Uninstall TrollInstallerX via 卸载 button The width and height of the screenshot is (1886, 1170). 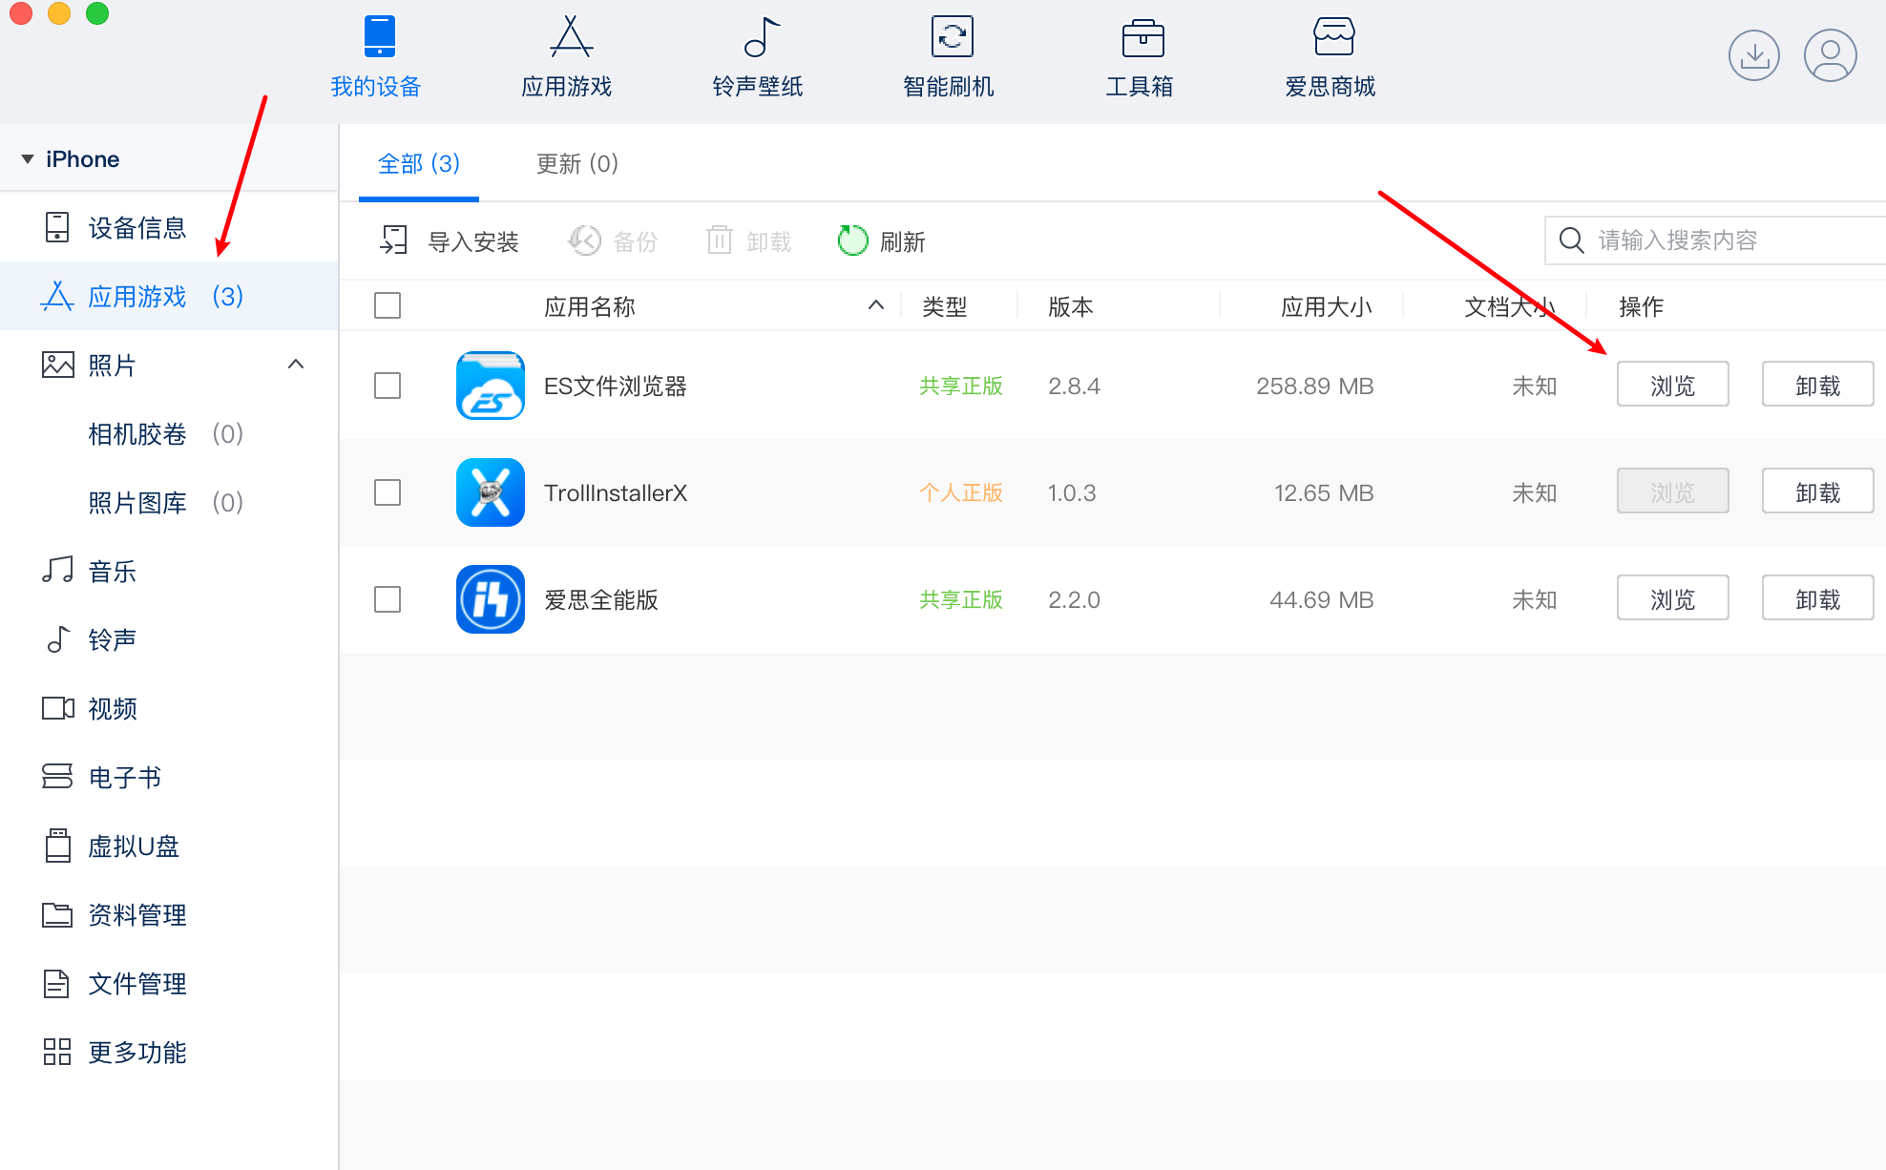(1817, 491)
